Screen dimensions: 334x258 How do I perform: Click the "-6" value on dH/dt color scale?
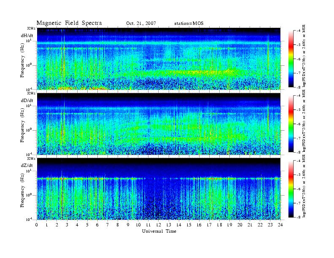click(299, 59)
